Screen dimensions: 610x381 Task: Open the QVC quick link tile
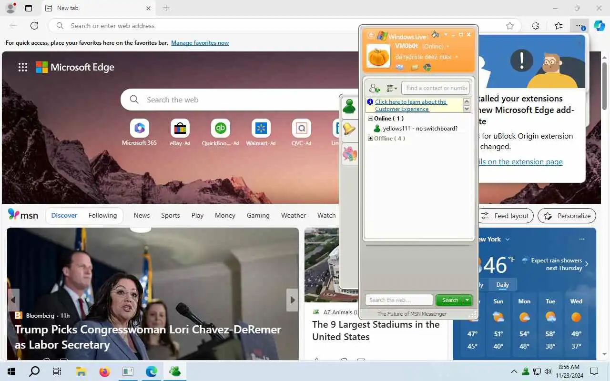pos(301,132)
